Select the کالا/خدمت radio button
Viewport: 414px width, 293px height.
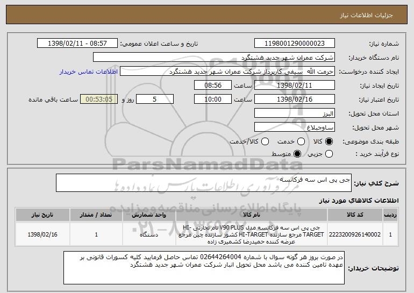click(265, 142)
